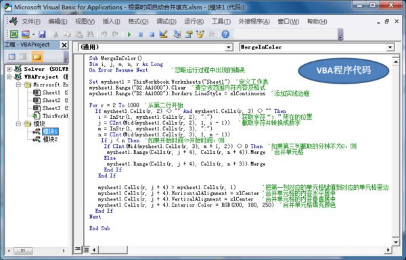The image size is (406, 260).
Task: Click project panel horizontal scrollbar thumb
Action: click(x=23, y=251)
